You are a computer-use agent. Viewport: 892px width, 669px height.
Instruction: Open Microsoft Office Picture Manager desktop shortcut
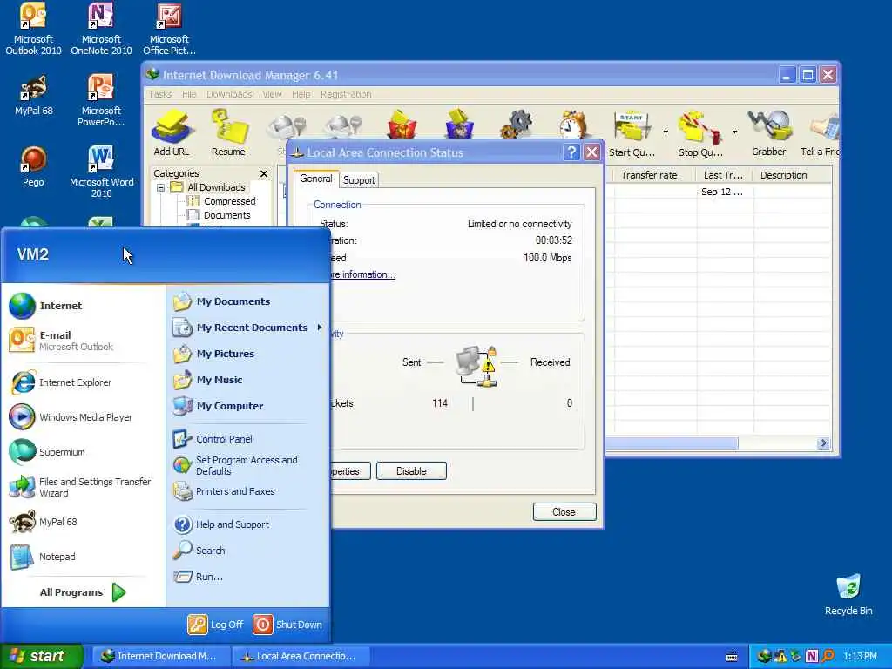coord(169,29)
